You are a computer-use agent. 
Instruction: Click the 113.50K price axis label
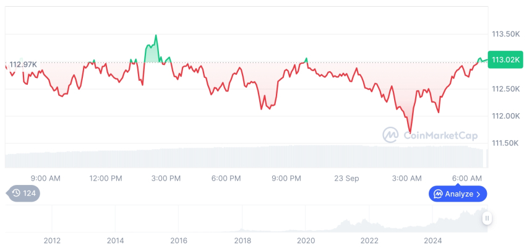click(505, 33)
